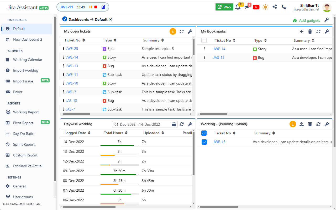336x210 pixels.
Task: Open Worklog Pending upload settings wrench
Action: 327,124
